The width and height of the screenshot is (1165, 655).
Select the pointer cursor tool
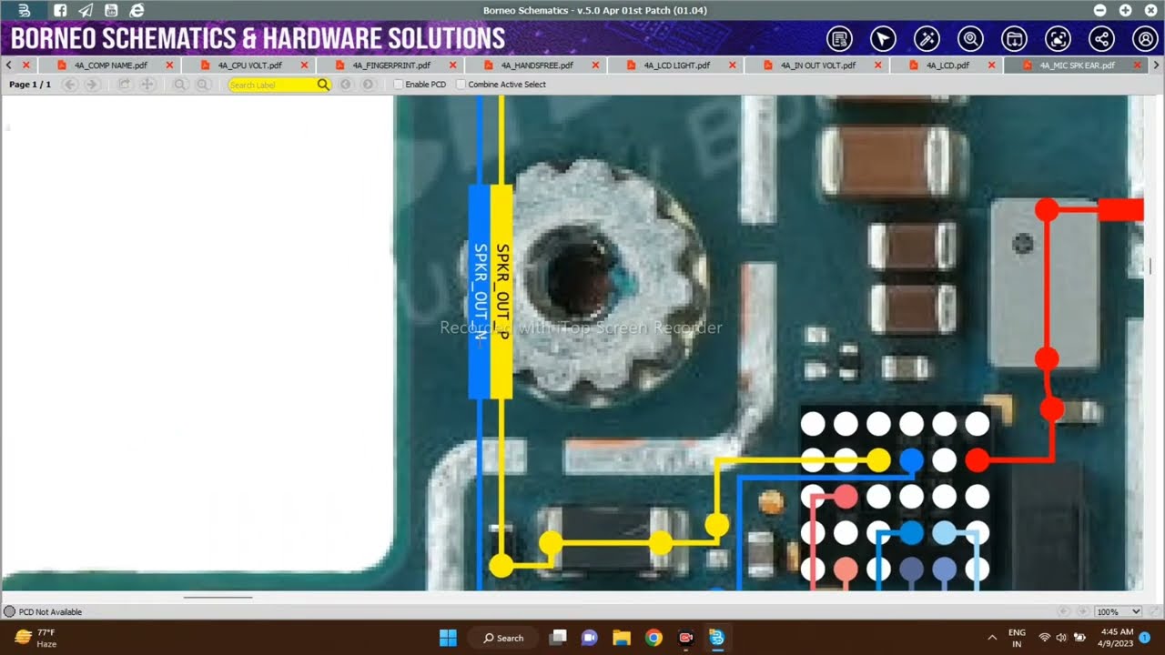click(x=883, y=39)
